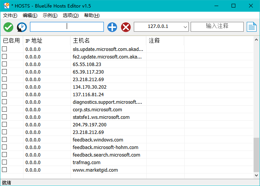Image resolution: width=260 pixels, height=186 pixels.
Task: Open the 编辑(E) menu
Action: click(x=30, y=15)
